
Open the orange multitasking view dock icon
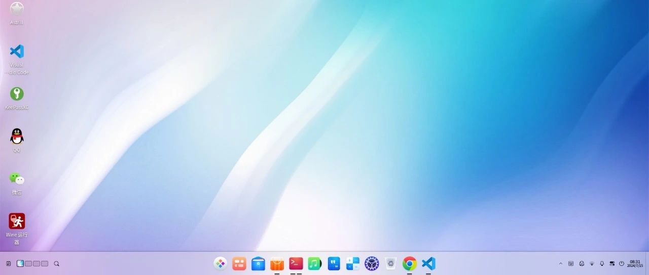pos(239,263)
